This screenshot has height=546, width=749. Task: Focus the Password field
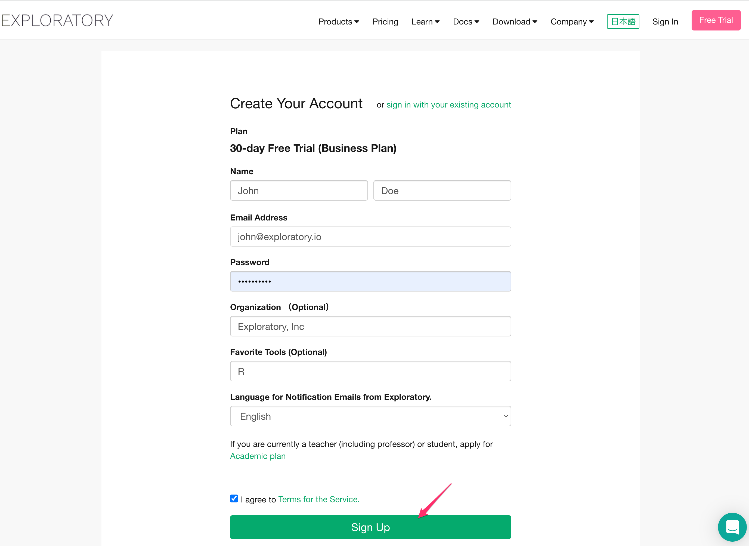coord(370,281)
